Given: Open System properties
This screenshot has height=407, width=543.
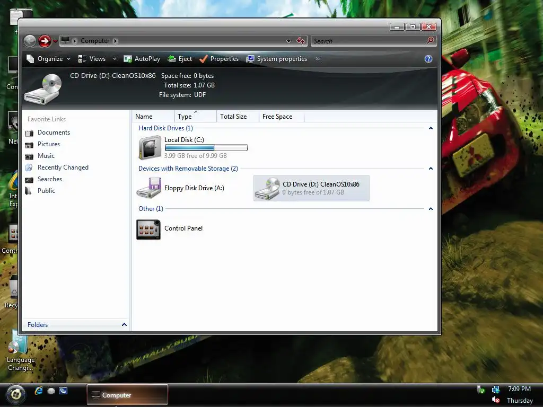Looking at the screenshot, I should (x=276, y=59).
